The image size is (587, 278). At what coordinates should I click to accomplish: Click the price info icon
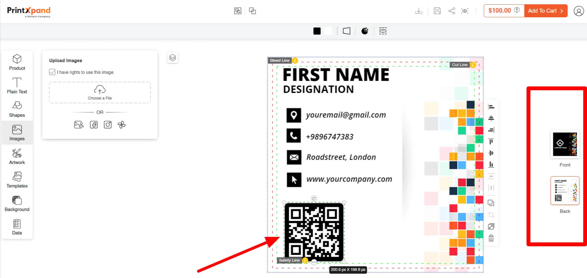pyautogui.click(x=517, y=10)
